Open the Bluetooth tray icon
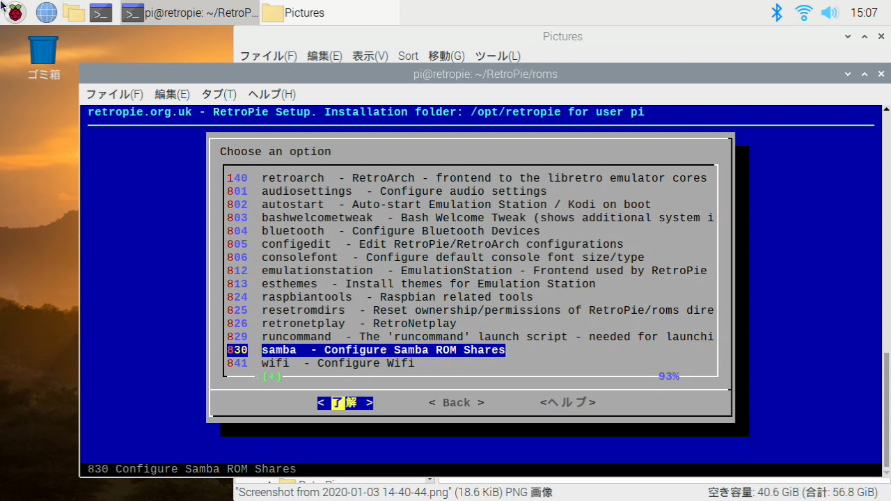Viewport: 891px width, 501px height. click(777, 12)
